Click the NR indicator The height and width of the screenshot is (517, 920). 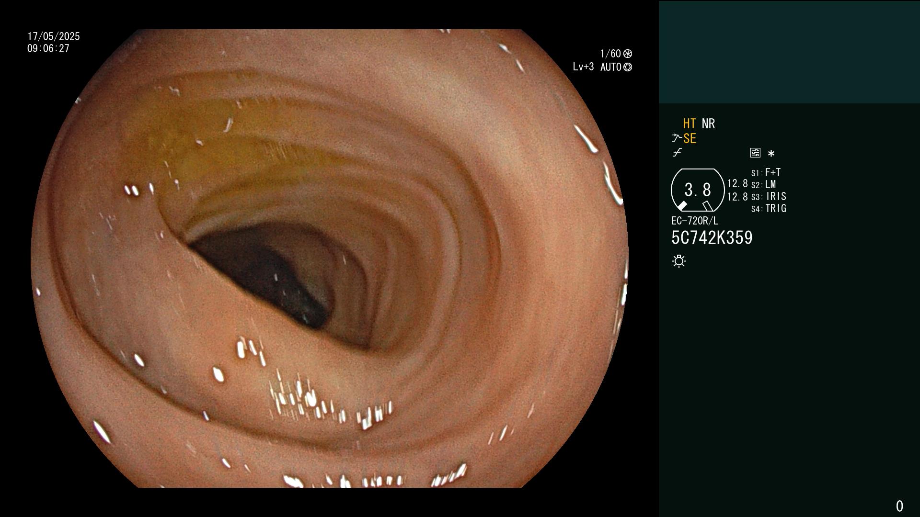pos(708,124)
